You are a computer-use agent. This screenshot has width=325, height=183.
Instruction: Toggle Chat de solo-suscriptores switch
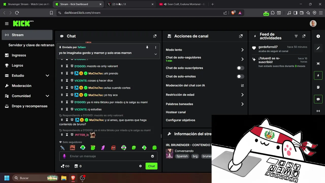[x=240, y=68]
